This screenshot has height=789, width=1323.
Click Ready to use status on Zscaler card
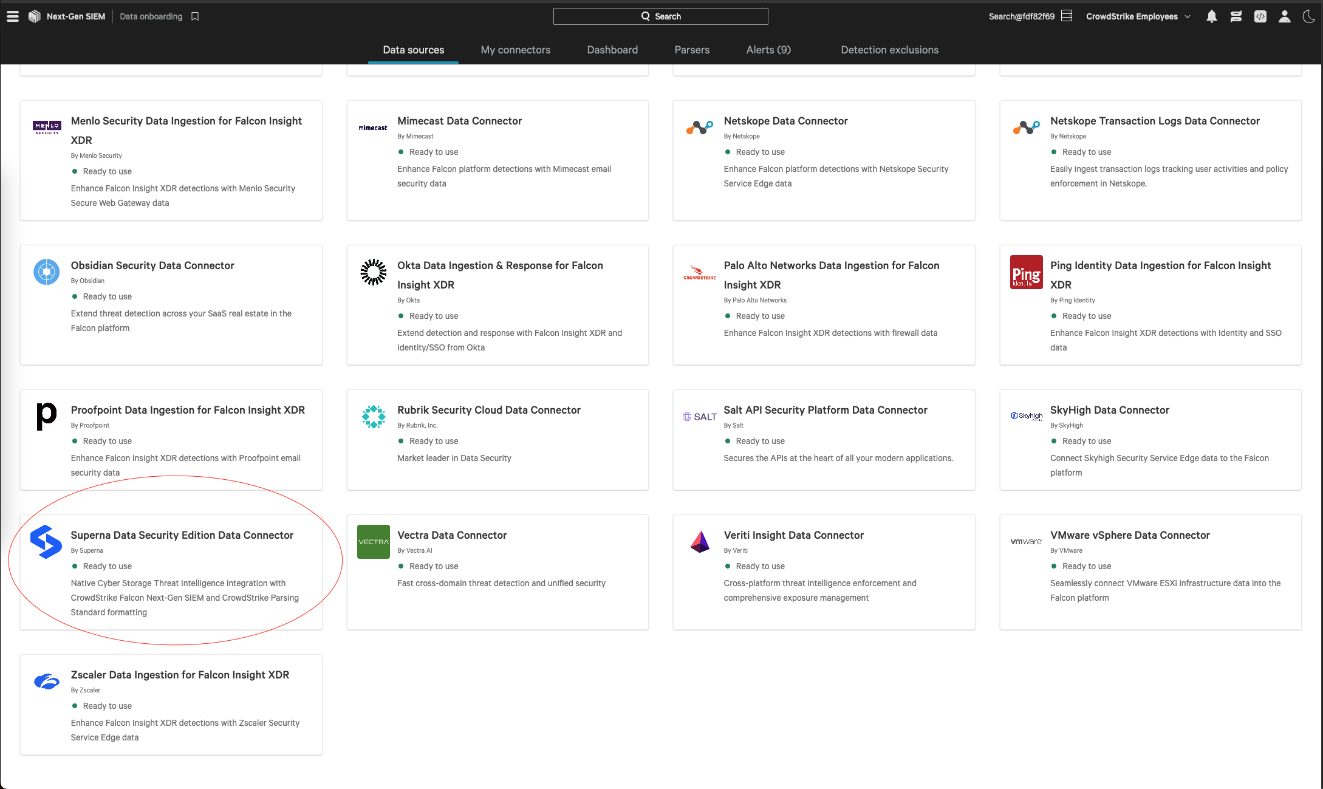[x=107, y=706]
